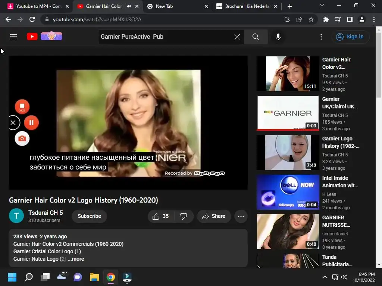Viewport: 382px width, 286px height.
Task: Open Tsdurai CH 5 channel name link
Action: coord(46,213)
